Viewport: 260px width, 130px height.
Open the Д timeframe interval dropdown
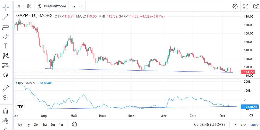19,6
